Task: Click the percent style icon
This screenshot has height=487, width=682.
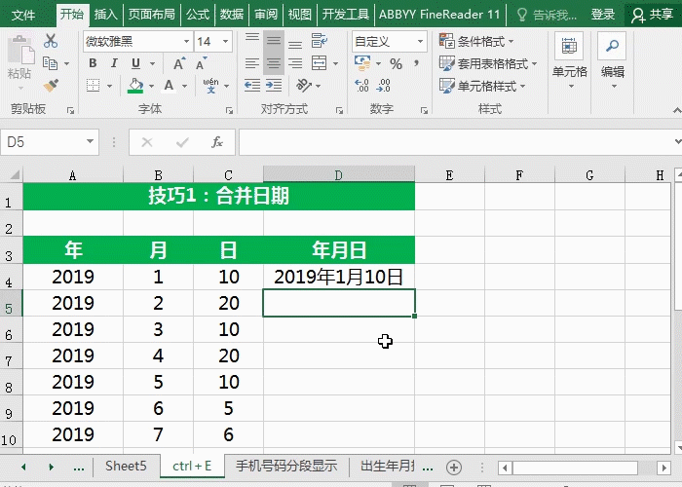Action: pyautogui.click(x=396, y=64)
